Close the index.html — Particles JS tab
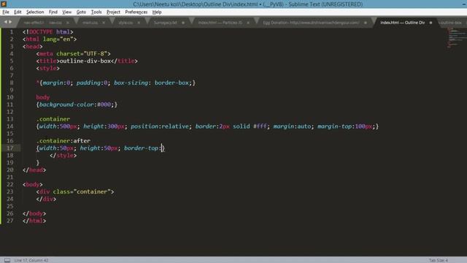The image size is (467, 263). coord(248,23)
